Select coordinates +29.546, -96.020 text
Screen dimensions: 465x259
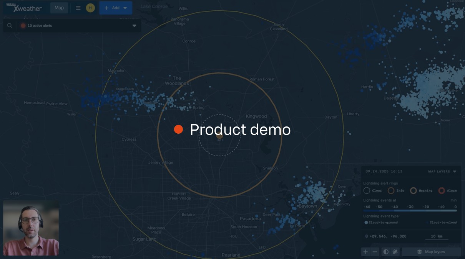(388, 236)
